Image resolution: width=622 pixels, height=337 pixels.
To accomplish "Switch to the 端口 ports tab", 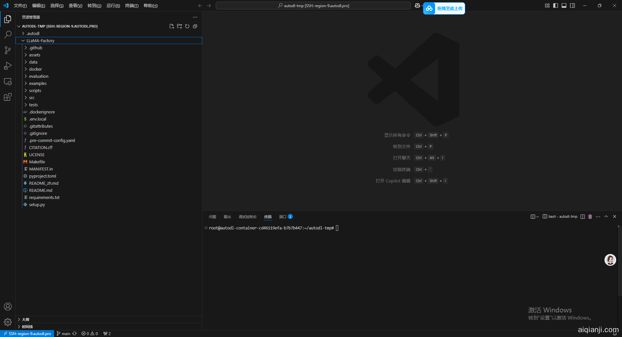I will click(x=282, y=217).
